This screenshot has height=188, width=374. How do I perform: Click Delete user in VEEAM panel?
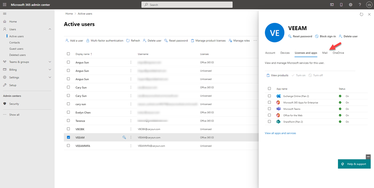[348, 36]
